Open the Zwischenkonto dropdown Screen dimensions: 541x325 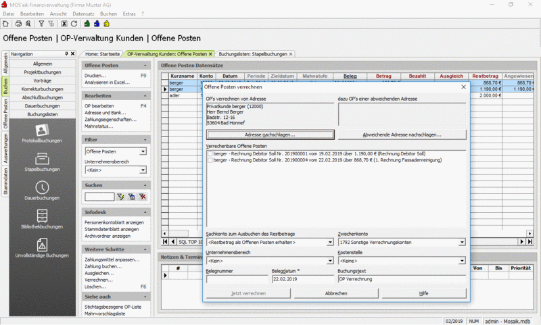click(x=462, y=243)
